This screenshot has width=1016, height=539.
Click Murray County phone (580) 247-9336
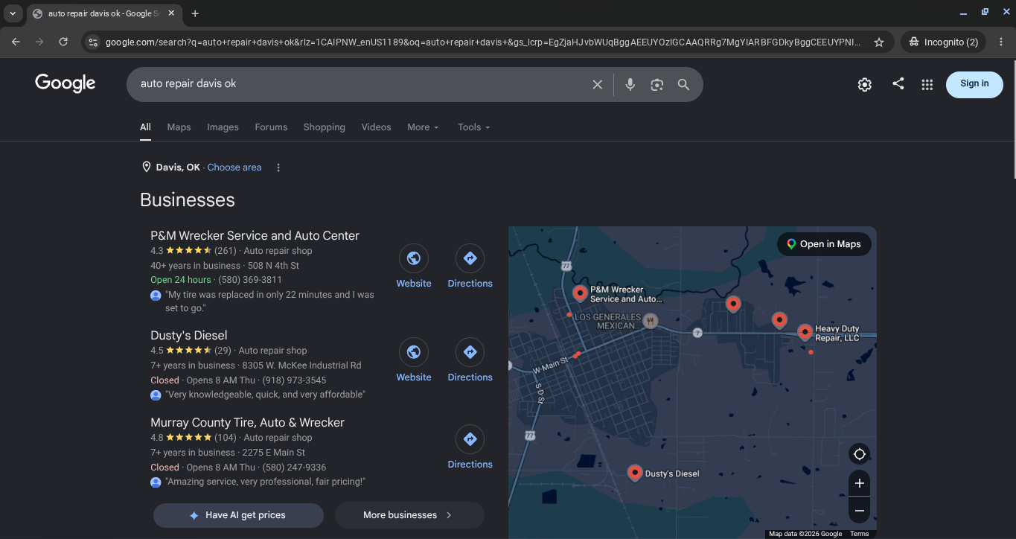[294, 468]
